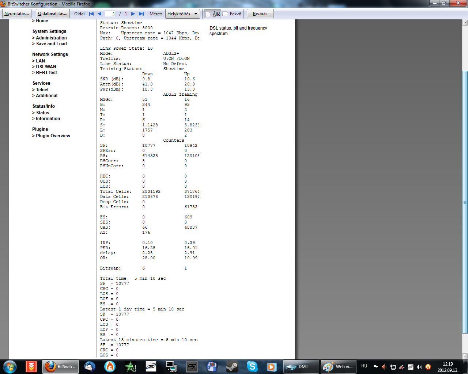Click the Home link in the sidebar
Image resolution: width=468 pixels, height=374 pixels.
click(x=42, y=21)
